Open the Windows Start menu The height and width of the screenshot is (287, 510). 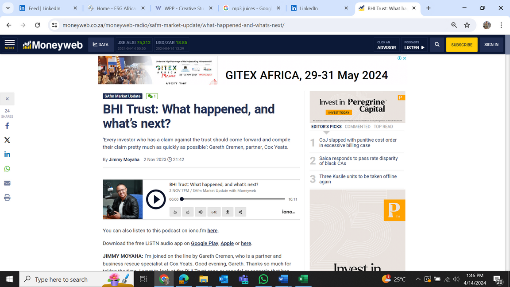(9, 279)
